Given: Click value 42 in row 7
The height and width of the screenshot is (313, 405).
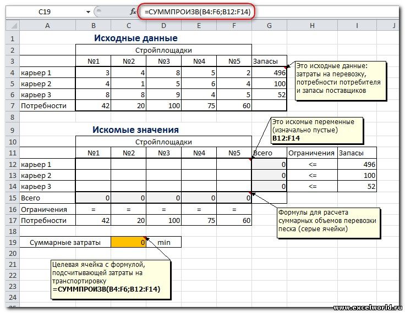Looking at the screenshot, I should (93, 106).
